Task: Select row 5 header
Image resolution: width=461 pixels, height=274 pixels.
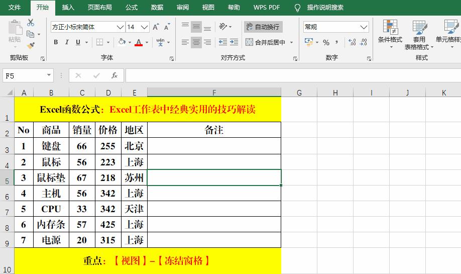Action: (x=7, y=177)
